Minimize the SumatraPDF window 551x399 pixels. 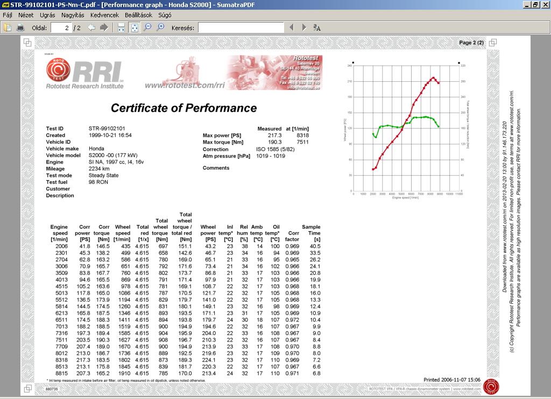[526, 5]
